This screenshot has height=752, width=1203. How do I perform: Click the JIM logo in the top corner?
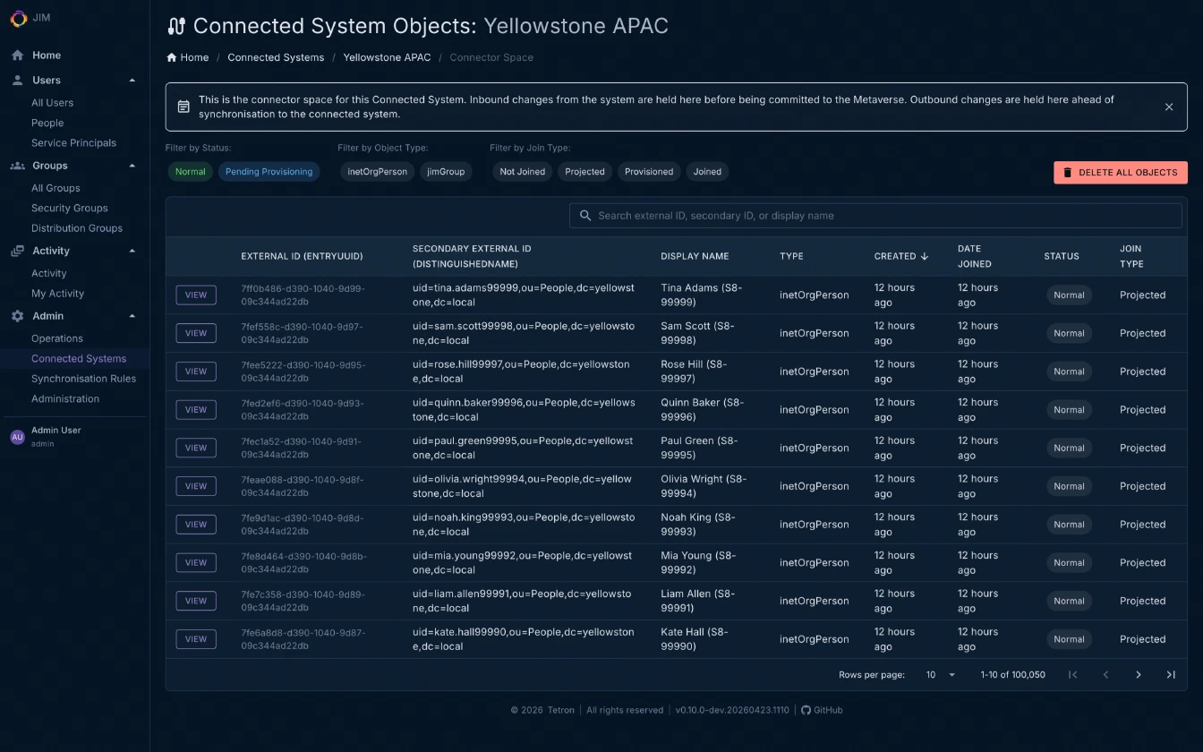pos(16,18)
